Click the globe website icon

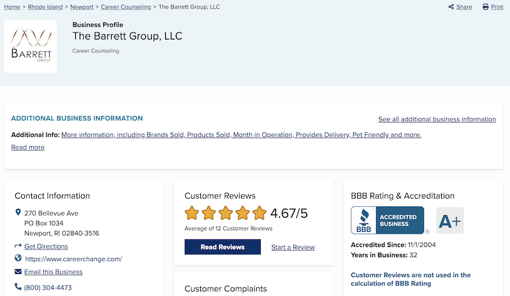pos(18,258)
